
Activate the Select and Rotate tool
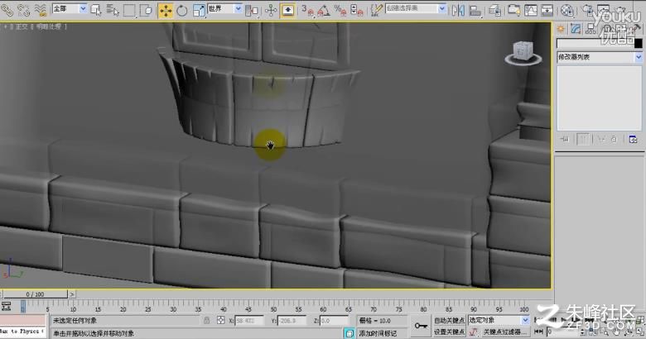click(x=181, y=10)
